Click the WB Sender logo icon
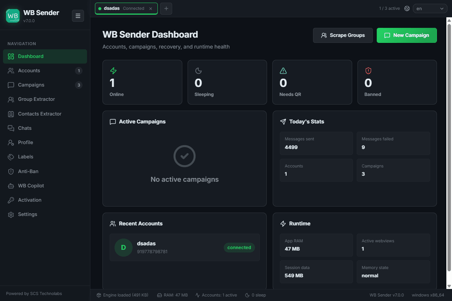The height and width of the screenshot is (301, 452). tap(13, 16)
